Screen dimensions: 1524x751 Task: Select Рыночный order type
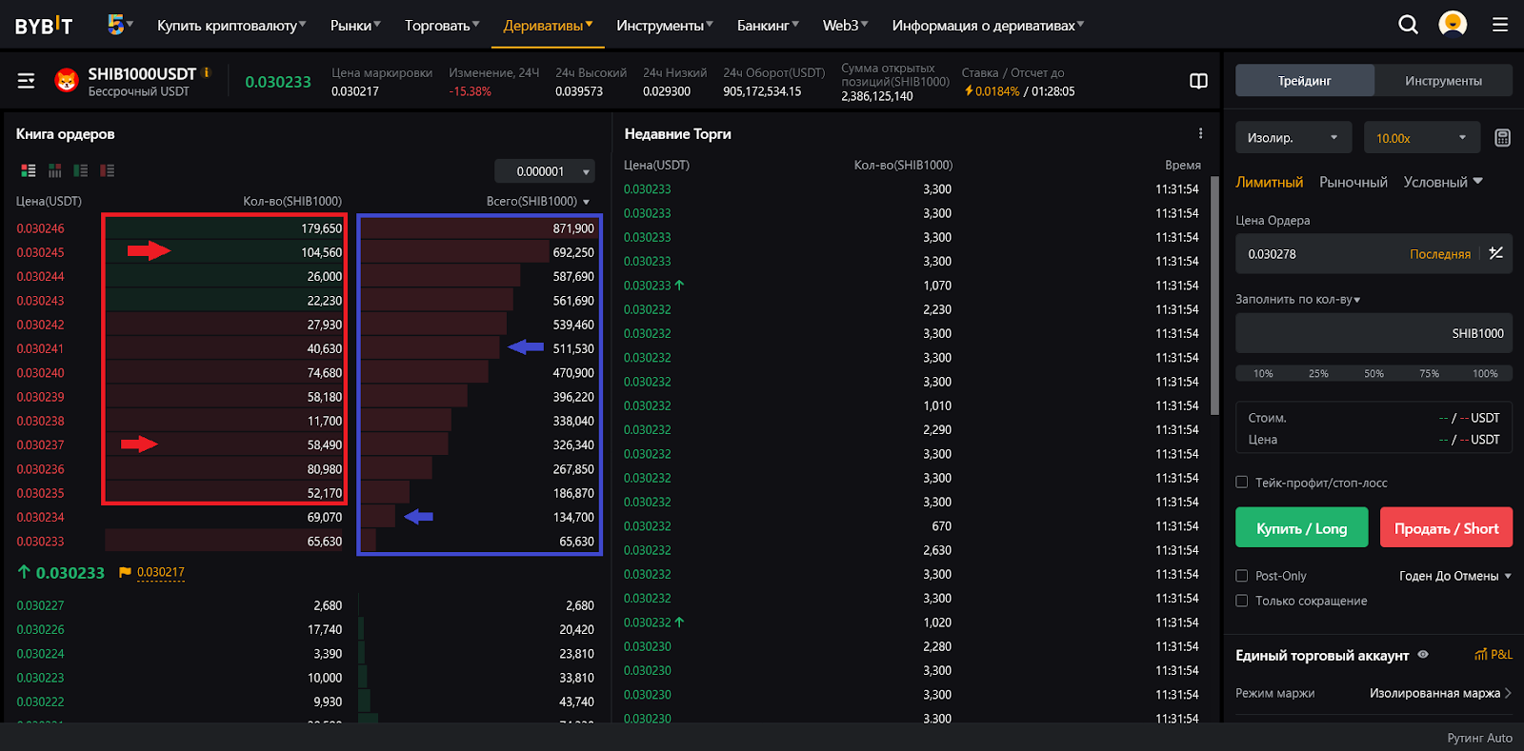point(1354,182)
